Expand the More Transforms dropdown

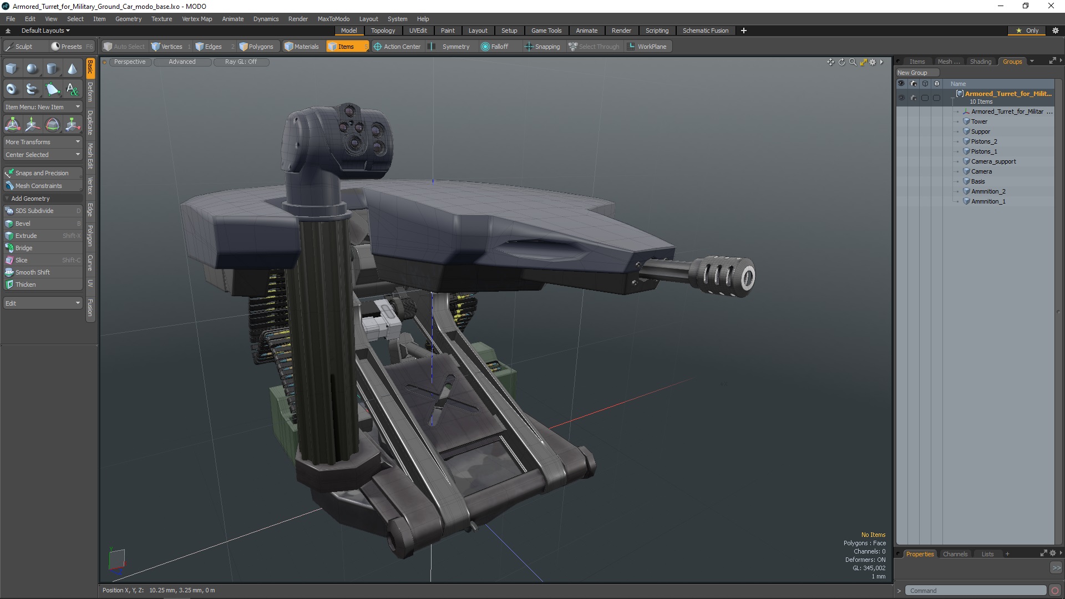click(43, 142)
